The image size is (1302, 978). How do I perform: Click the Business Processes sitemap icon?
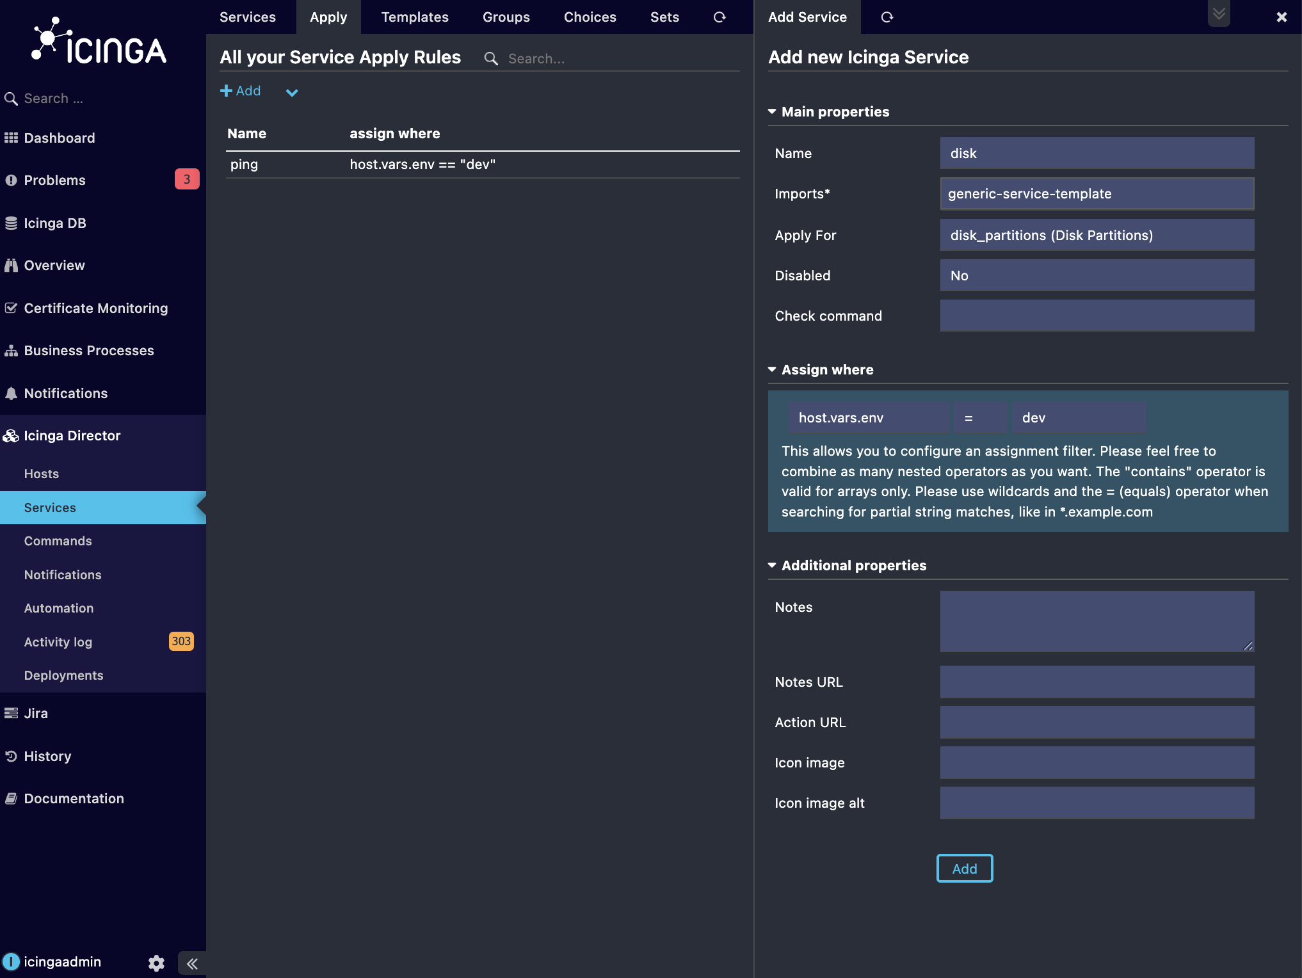point(11,351)
